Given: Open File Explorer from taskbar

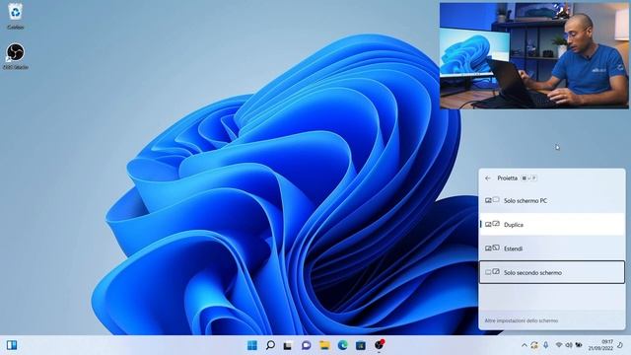Looking at the screenshot, I should [324, 345].
